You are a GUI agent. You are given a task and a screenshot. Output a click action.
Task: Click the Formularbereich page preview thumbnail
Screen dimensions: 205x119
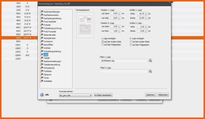(x=85, y=25)
